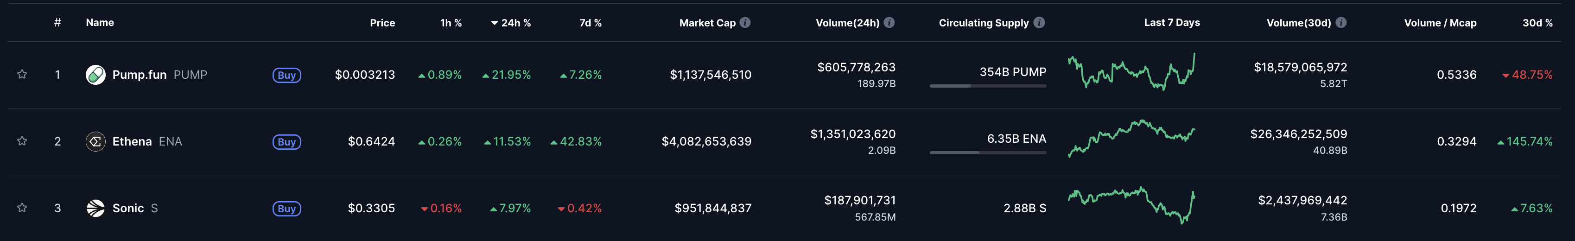
Task: Toggle the watchlist star for Sonic
Action: tap(22, 208)
